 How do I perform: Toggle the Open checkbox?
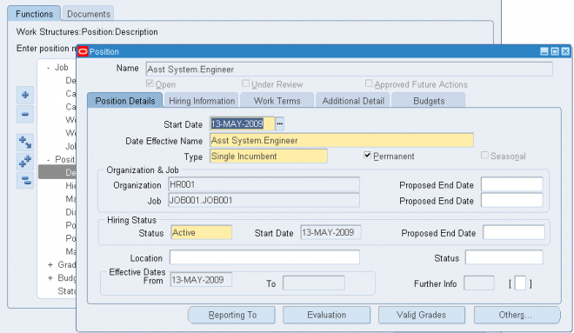pyautogui.click(x=150, y=83)
